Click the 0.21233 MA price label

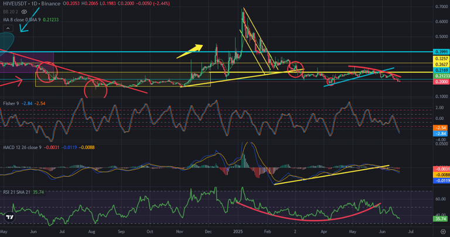click(441, 76)
